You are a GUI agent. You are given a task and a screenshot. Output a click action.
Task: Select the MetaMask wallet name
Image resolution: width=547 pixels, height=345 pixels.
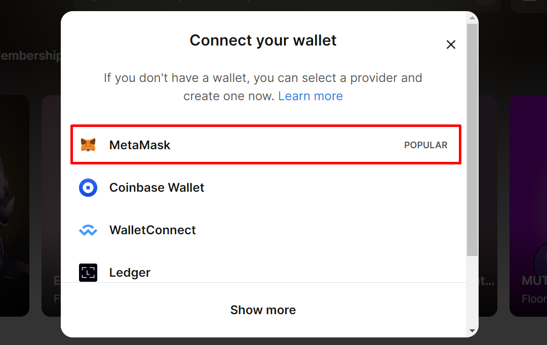[140, 145]
